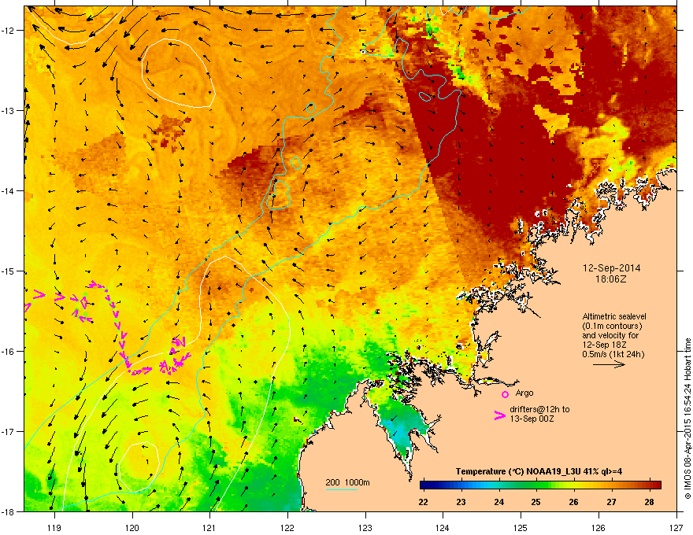
Task: Click the white oval sea-level contour near 120.5E 12.5S
Action: (x=178, y=73)
